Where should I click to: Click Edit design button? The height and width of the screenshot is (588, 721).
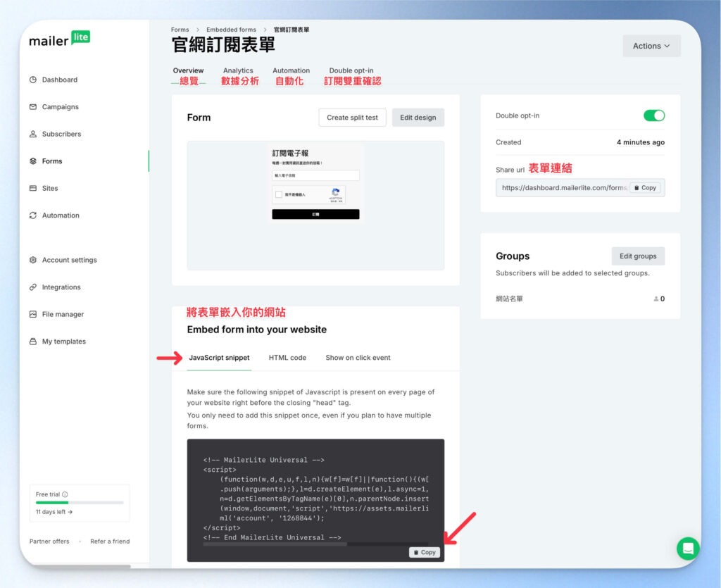click(x=418, y=117)
